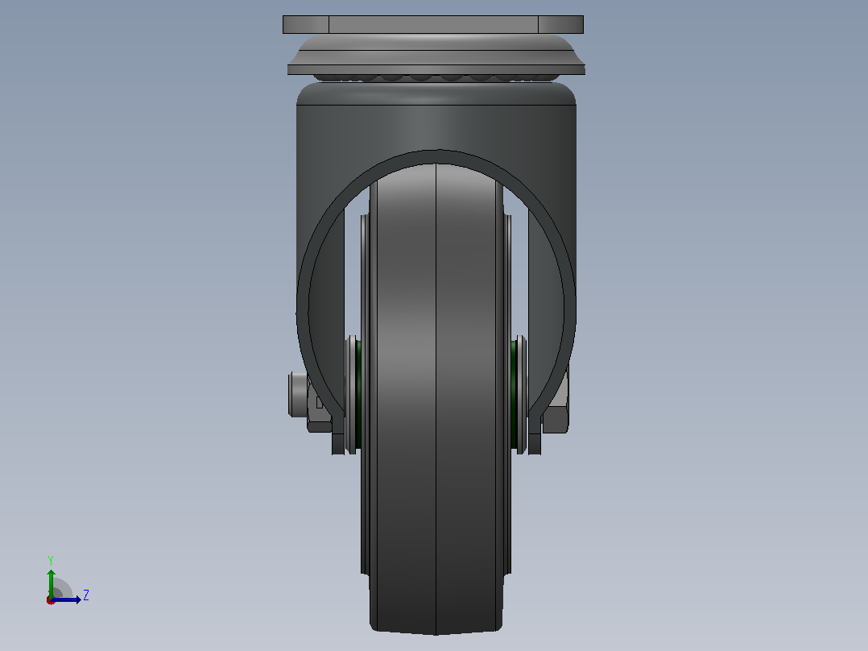
Task: Select the black caster wheel tire
Action: (x=436, y=399)
